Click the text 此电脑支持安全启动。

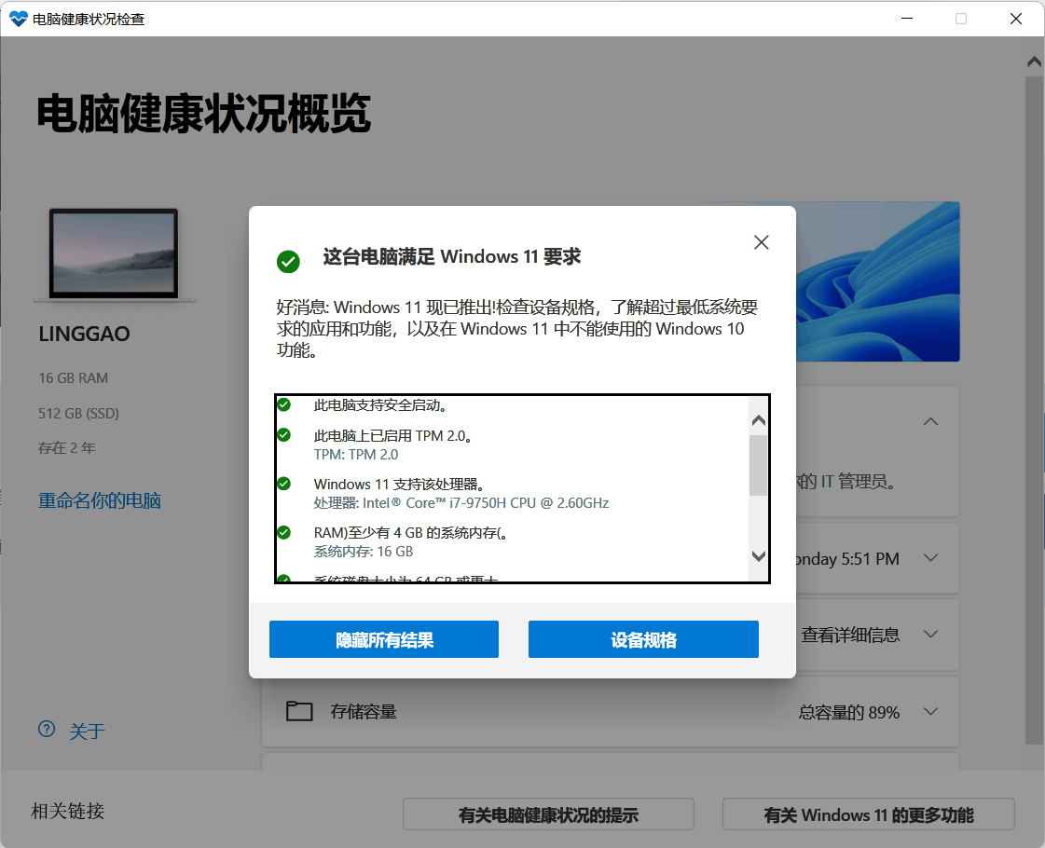[381, 405]
